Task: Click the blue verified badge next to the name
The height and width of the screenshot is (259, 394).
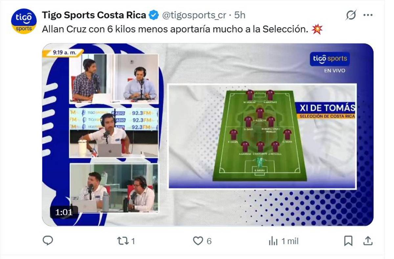Action: 153,14
